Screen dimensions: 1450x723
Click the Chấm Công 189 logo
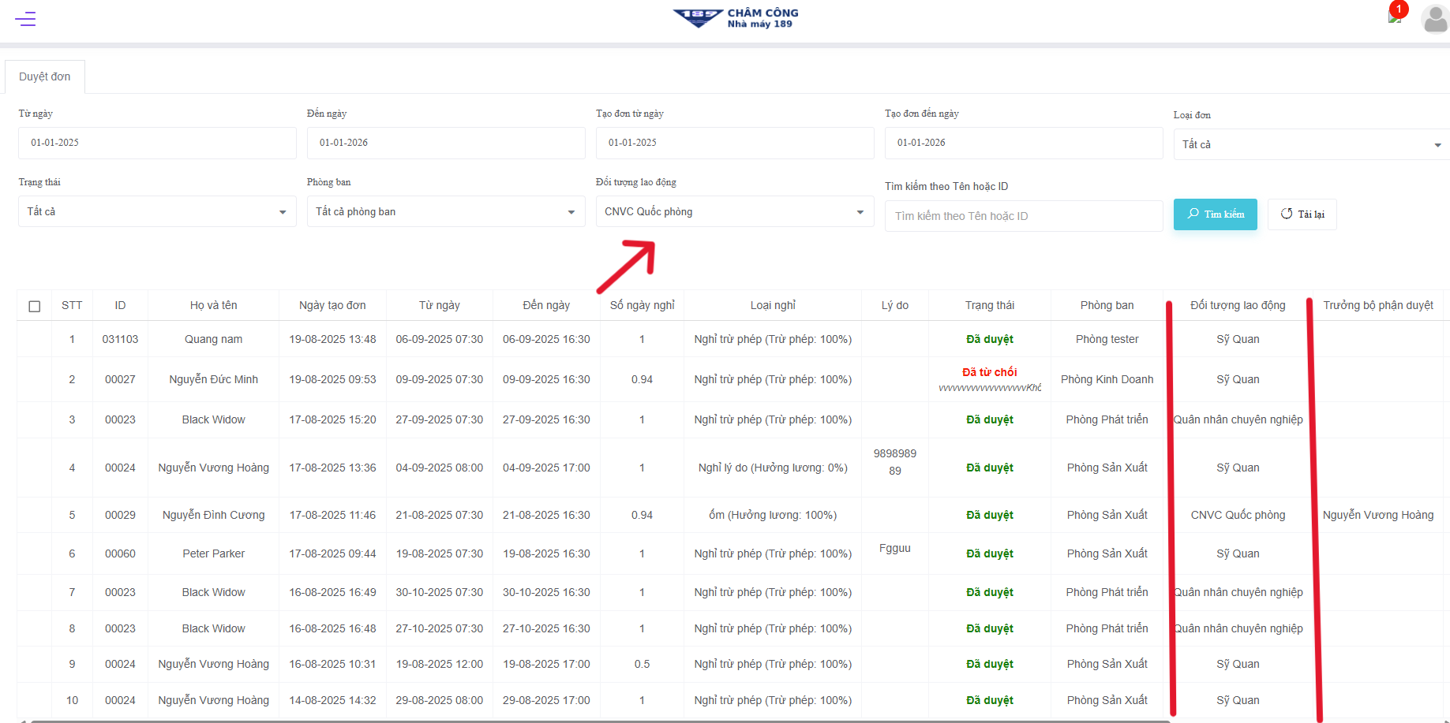pos(735,18)
